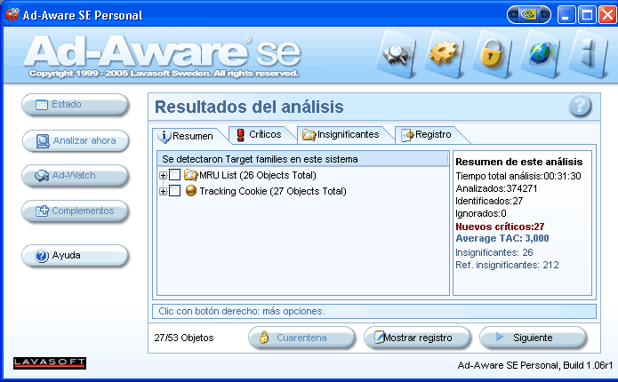
Task: Check the MRU List checkbox
Action: [x=175, y=175]
